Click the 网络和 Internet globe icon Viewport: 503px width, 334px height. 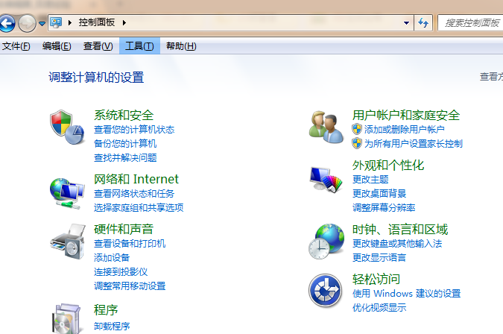pos(67,192)
